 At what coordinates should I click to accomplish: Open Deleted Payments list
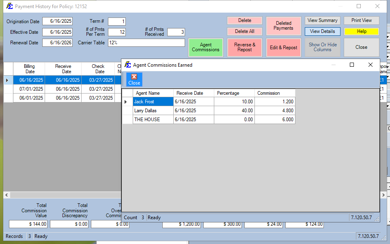tap(283, 26)
